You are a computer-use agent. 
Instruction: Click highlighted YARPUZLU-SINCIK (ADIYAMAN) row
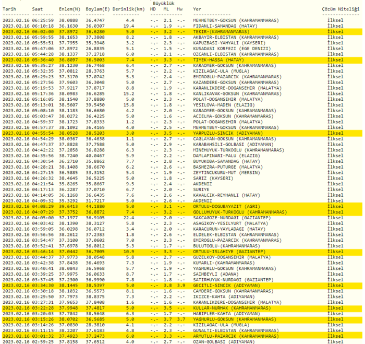182,133
